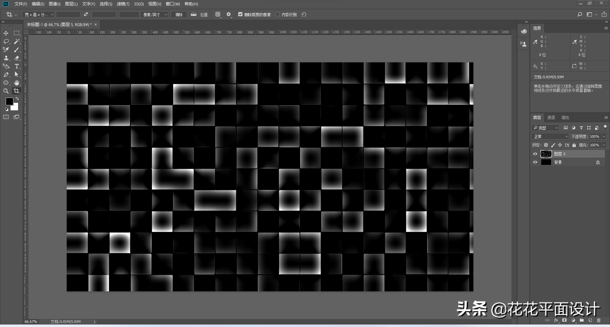Filter layers by pixel image type
The image size is (610, 327).
tap(566, 128)
